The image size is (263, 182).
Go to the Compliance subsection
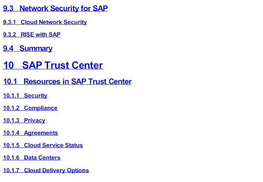(x=40, y=108)
